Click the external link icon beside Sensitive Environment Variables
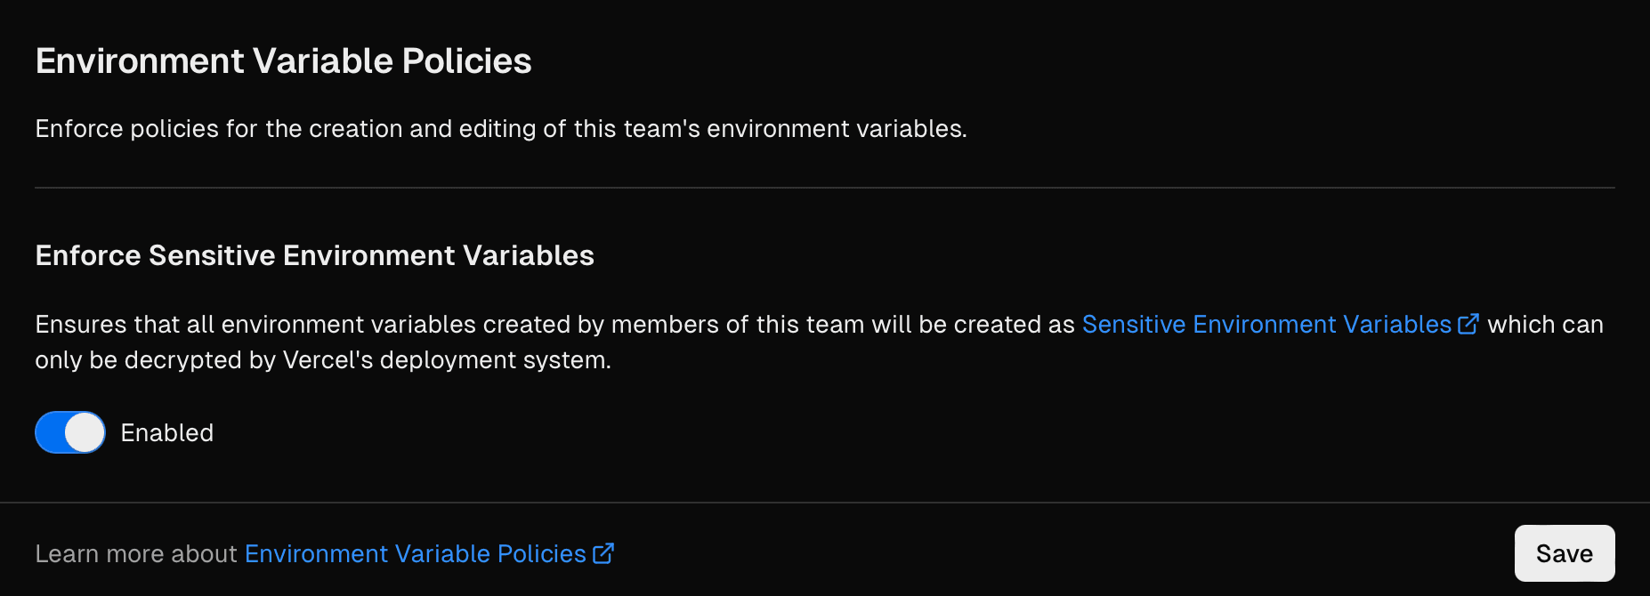Image resolution: width=1650 pixels, height=596 pixels. click(1469, 323)
